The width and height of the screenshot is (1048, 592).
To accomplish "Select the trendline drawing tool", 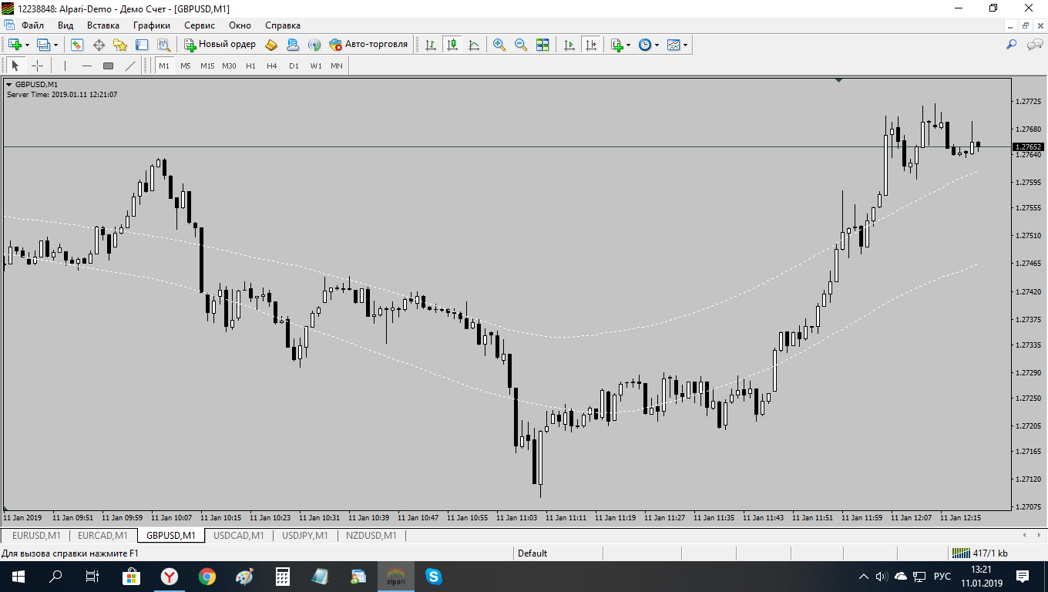I will (x=130, y=66).
